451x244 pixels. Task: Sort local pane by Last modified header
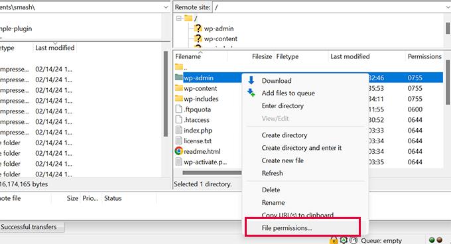pos(55,48)
